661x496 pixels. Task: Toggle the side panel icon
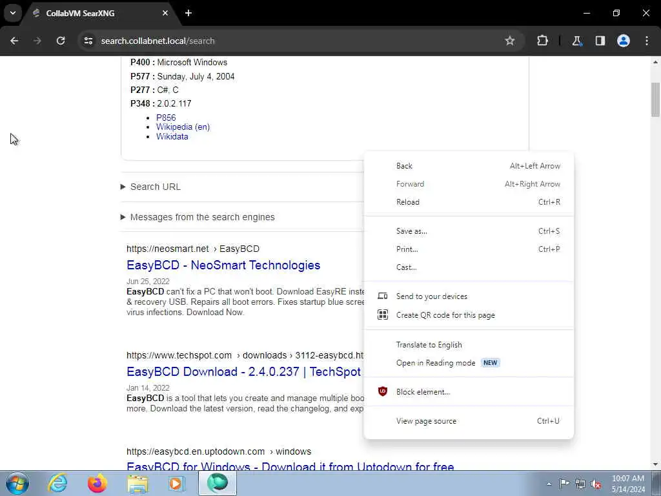tap(600, 41)
